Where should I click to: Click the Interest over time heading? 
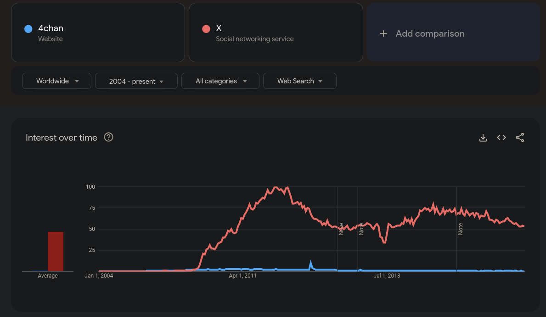point(61,137)
